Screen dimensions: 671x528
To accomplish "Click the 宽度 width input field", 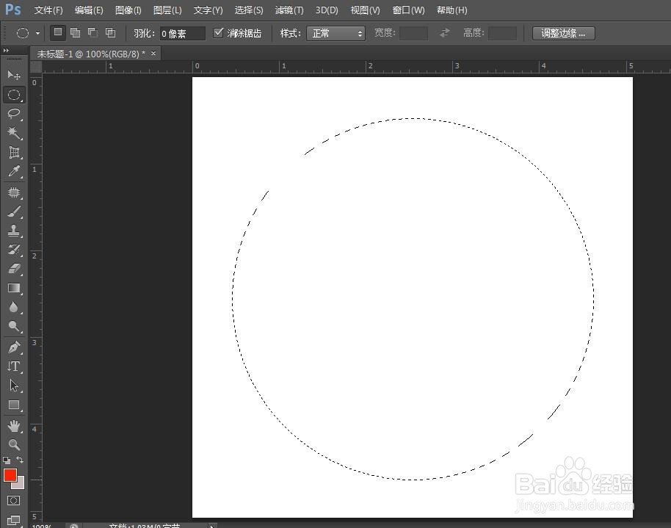I will [x=413, y=33].
